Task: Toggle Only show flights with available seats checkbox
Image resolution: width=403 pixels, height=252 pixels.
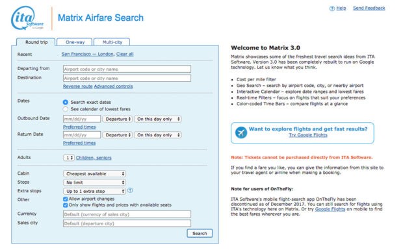Action: [65, 205]
